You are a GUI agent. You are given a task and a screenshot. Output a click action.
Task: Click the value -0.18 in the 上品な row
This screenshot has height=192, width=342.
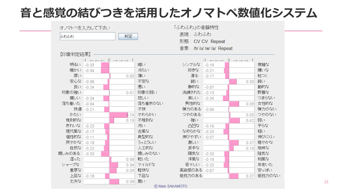(x=90, y=176)
